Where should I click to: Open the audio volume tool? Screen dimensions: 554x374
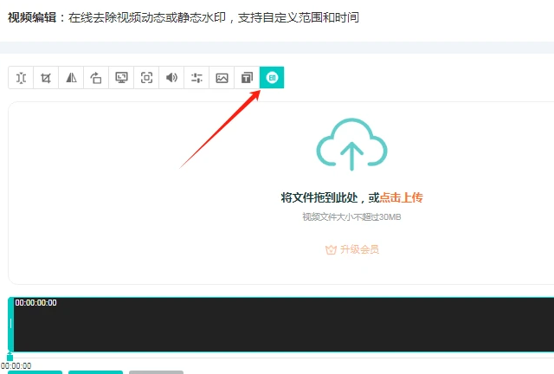(x=171, y=78)
